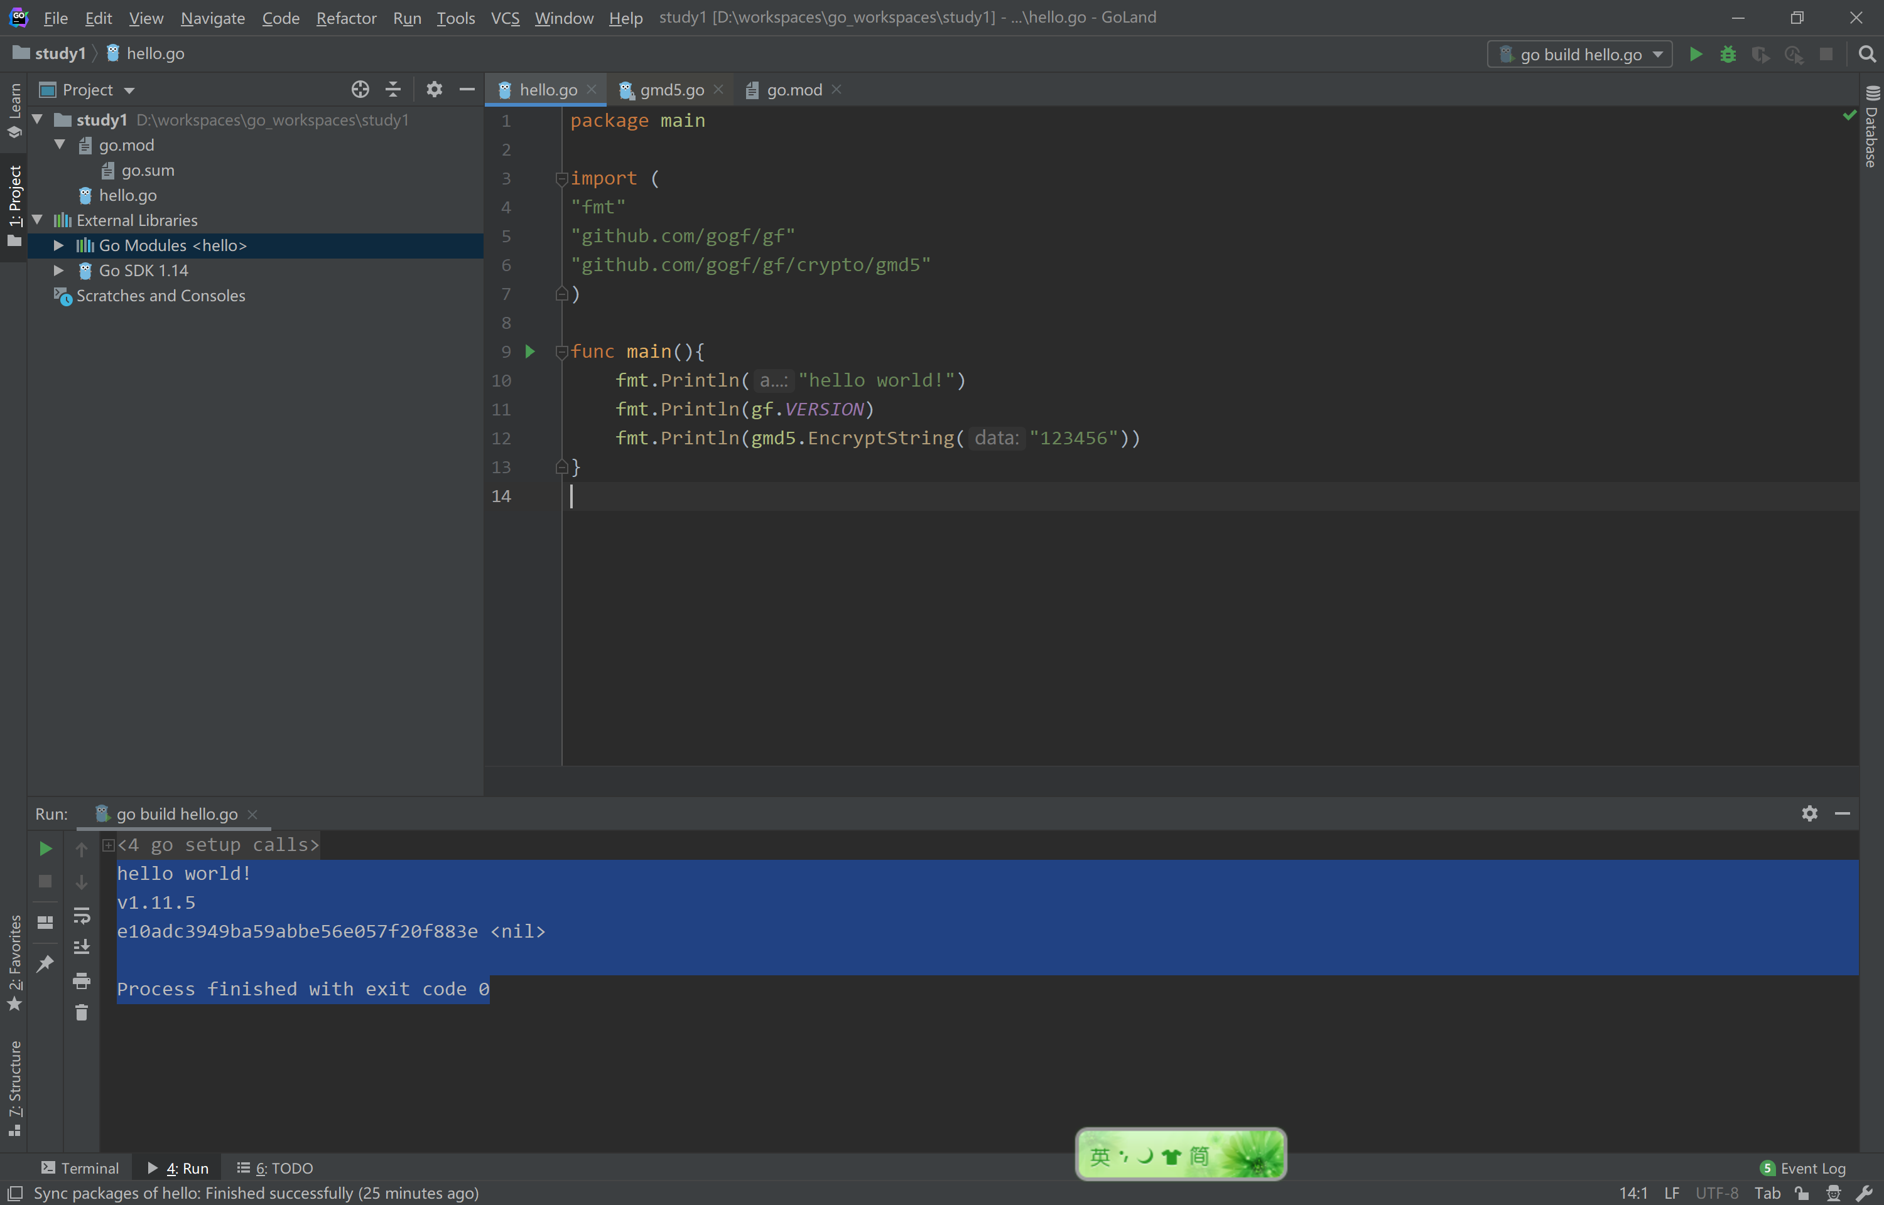The image size is (1884, 1205).
Task: Click the clear all trash icon in Run panel
Action: pyautogui.click(x=82, y=1014)
